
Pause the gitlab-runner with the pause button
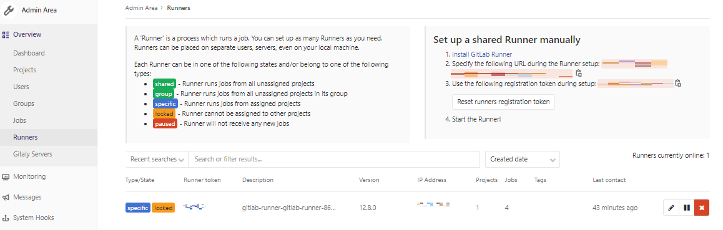(687, 208)
